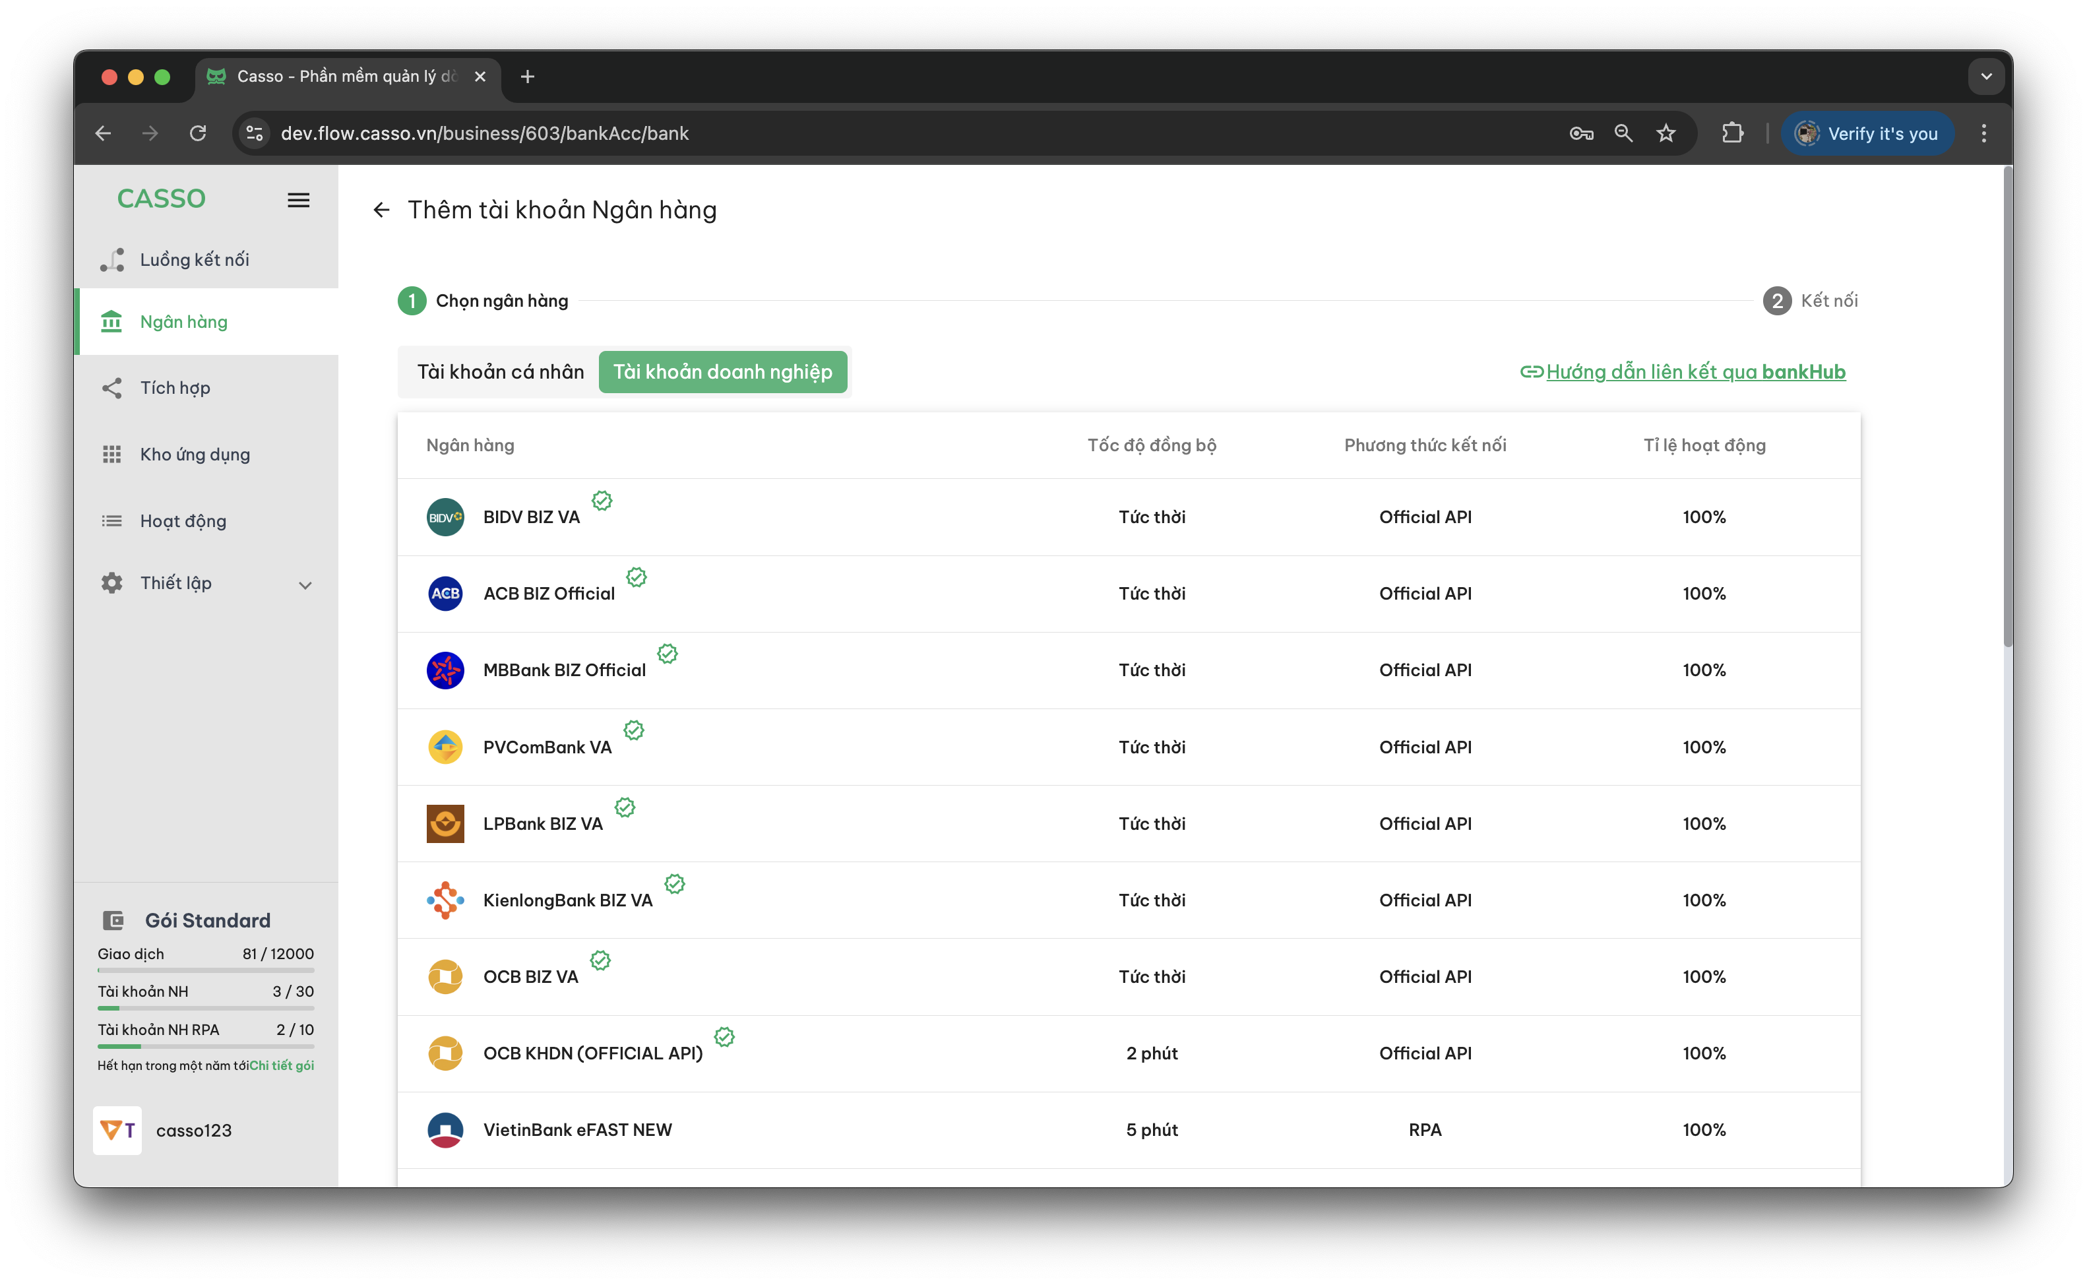Click the Hoạt động list icon

coord(111,520)
